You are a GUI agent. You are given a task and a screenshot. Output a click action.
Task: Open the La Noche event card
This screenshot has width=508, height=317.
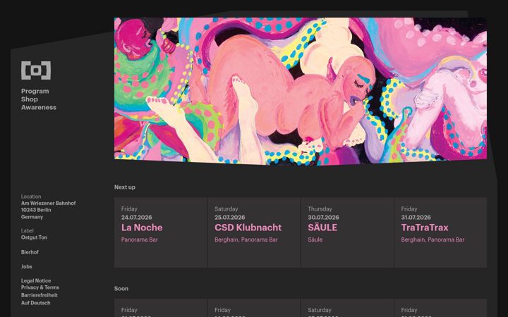click(x=160, y=232)
